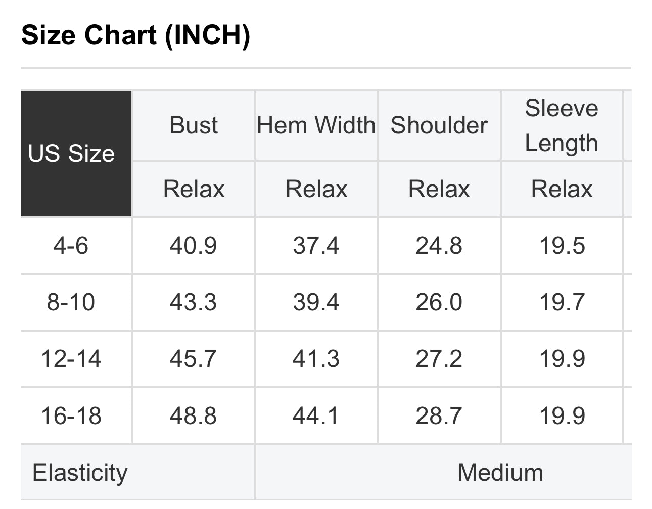The image size is (652, 509).
Task: Click the Sleeve Length column header
Action: pyautogui.click(x=562, y=125)
